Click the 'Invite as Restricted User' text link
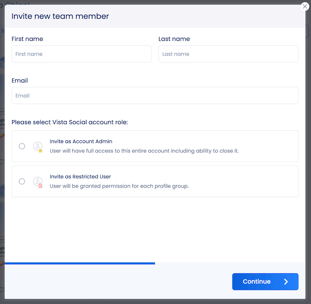Viewport: 311px width, 304px height. (x=80, y=176)
